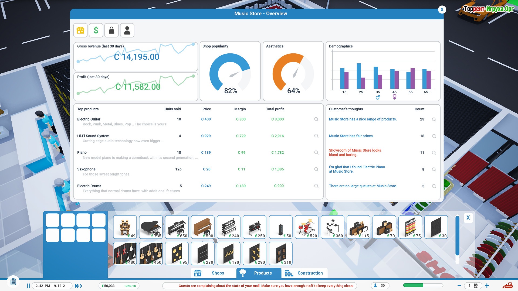
Task: Pause the game
Action: [x=28, y=286]
